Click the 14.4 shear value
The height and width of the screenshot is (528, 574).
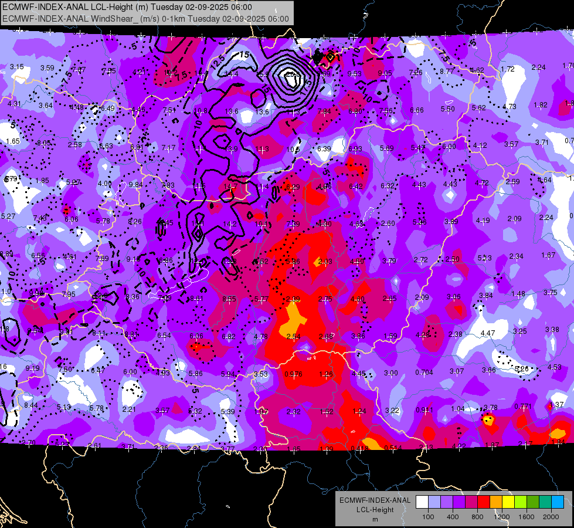pyautogui.click(x=232, y=74)
